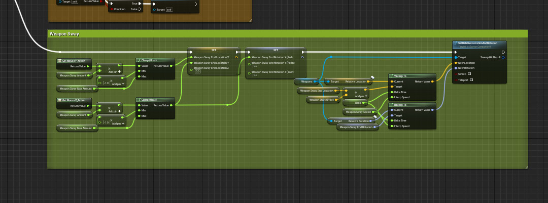Viewport: 548px width, 203px height.
Task: Select the Weapon Sway End Location variable node
Action: click(x=318, y=91)
